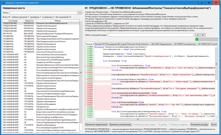Click the down arrow of the found-places list scrollbar

pos(81,131)
